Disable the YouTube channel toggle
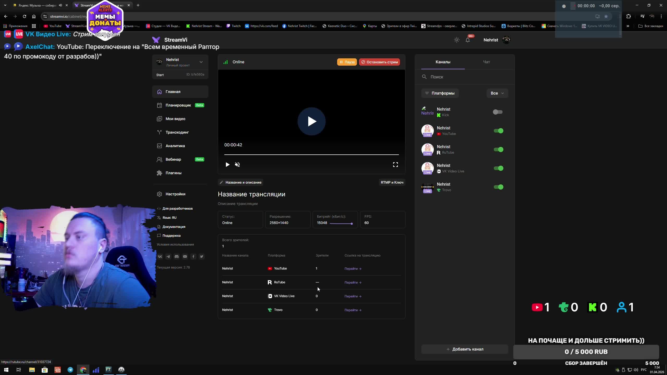The width and height of the screenshot is (667, 375). [498, 131]
